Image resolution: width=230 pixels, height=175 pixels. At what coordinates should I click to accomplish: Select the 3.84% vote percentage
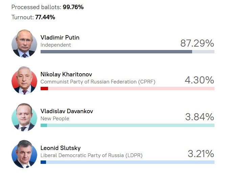[200, 117]
